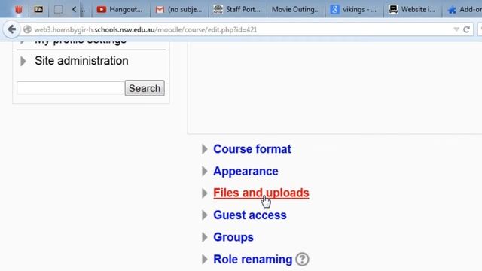Expand Files and uploads section arrow

[x=204, y=193]
